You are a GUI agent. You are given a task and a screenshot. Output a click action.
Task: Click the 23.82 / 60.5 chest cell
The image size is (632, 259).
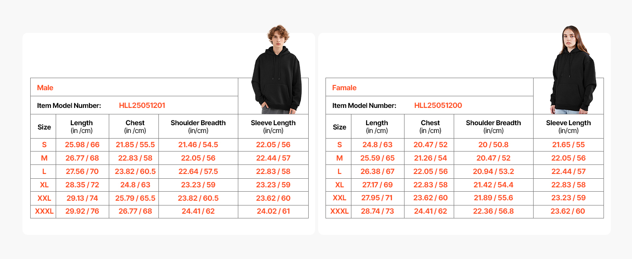pyautogui.click(x=135, y=171)
